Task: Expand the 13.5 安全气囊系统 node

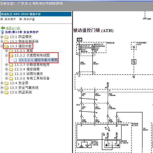Action: [2, 88]
